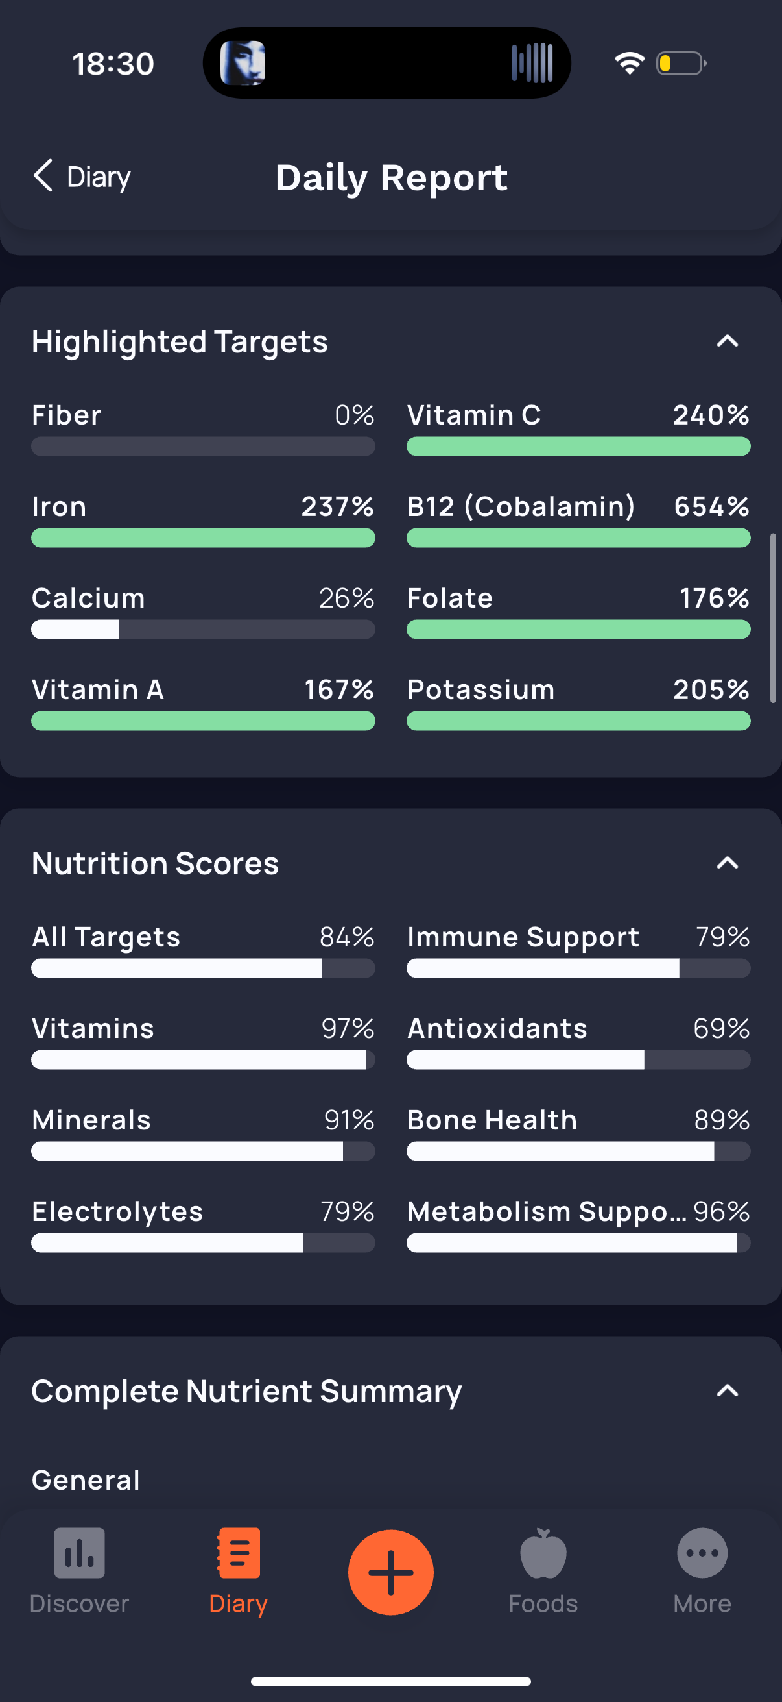Tap the battery status icon

pos(681,64)
